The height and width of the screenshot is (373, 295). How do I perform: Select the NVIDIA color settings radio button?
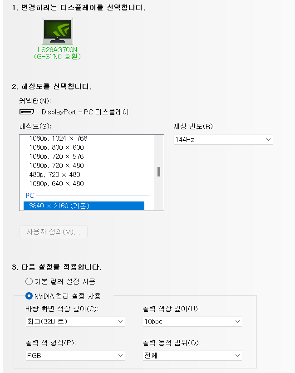tap(29, 296)
